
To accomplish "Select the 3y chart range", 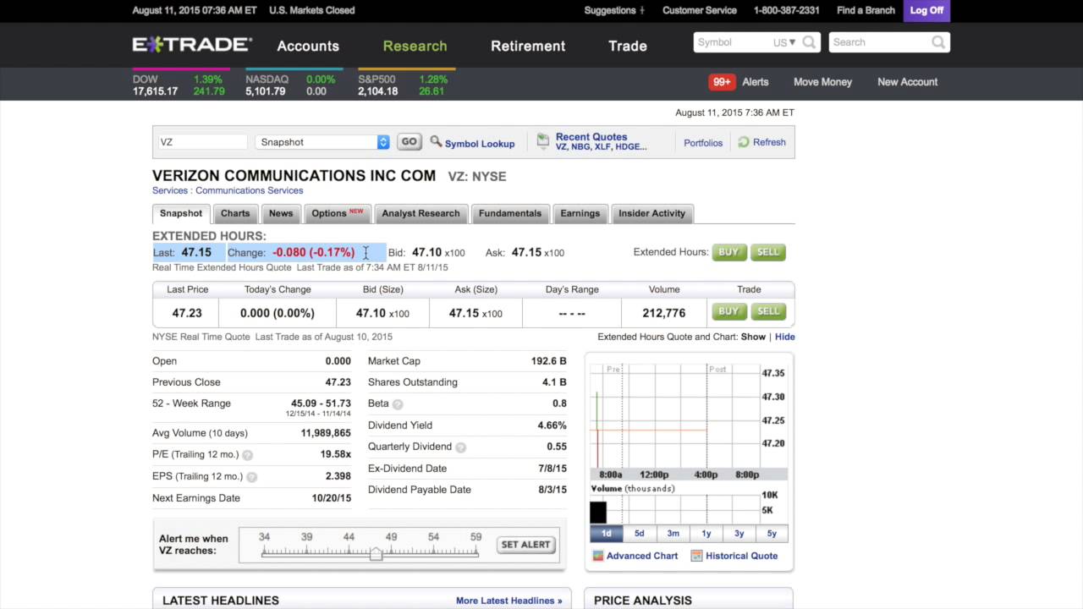I will point(739,534).
